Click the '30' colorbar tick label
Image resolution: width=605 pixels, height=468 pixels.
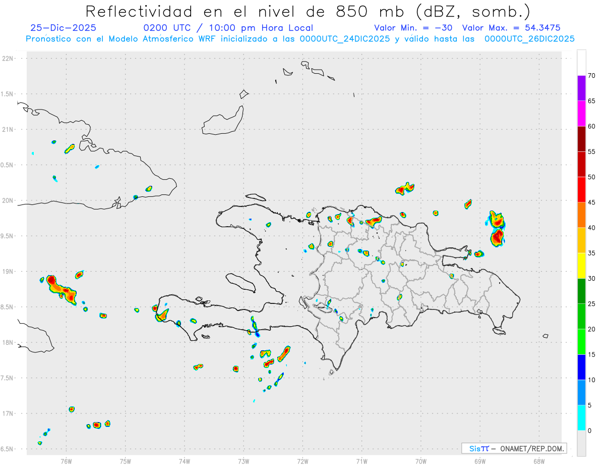point(592,279)
